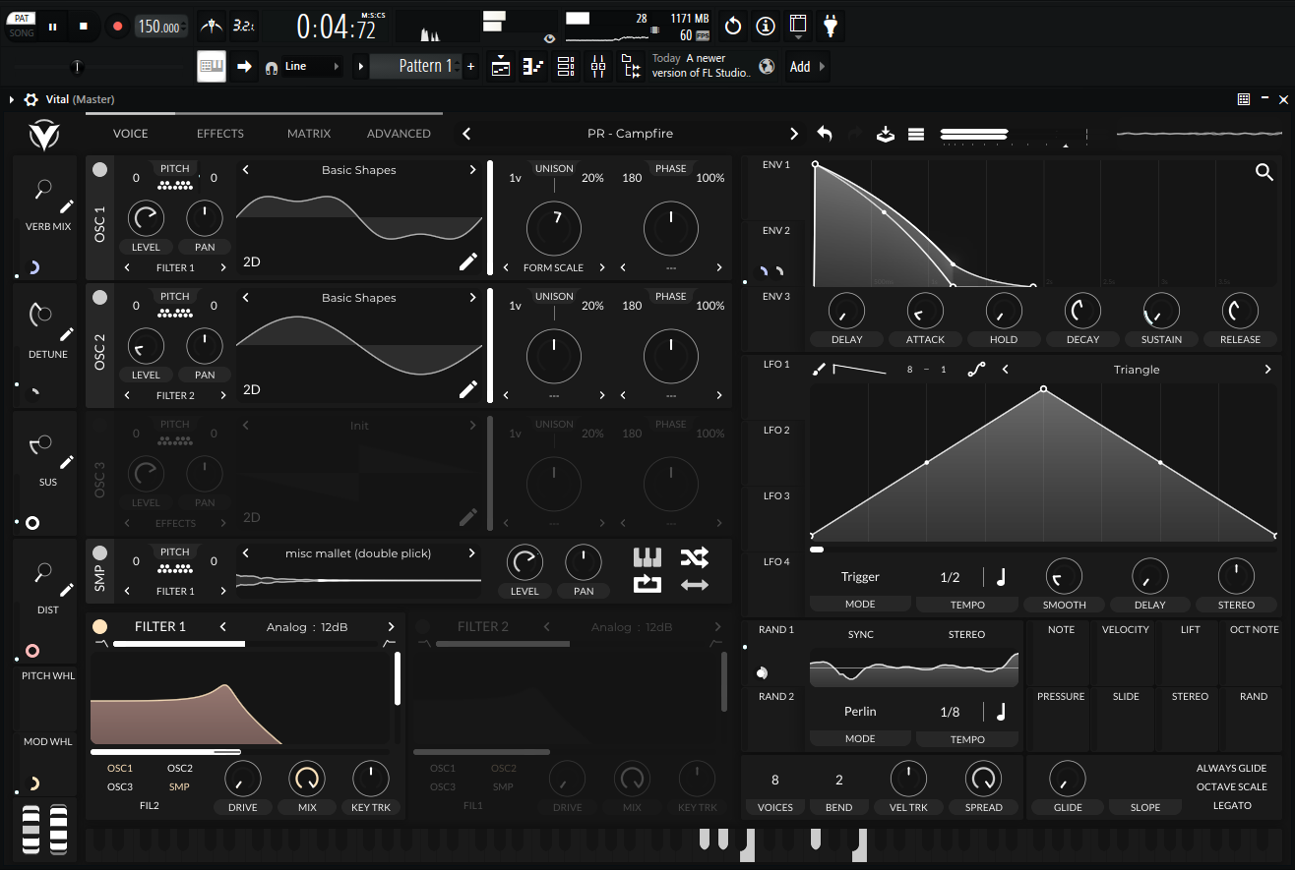Click the sampler random shuffle icon

(694, 558)
